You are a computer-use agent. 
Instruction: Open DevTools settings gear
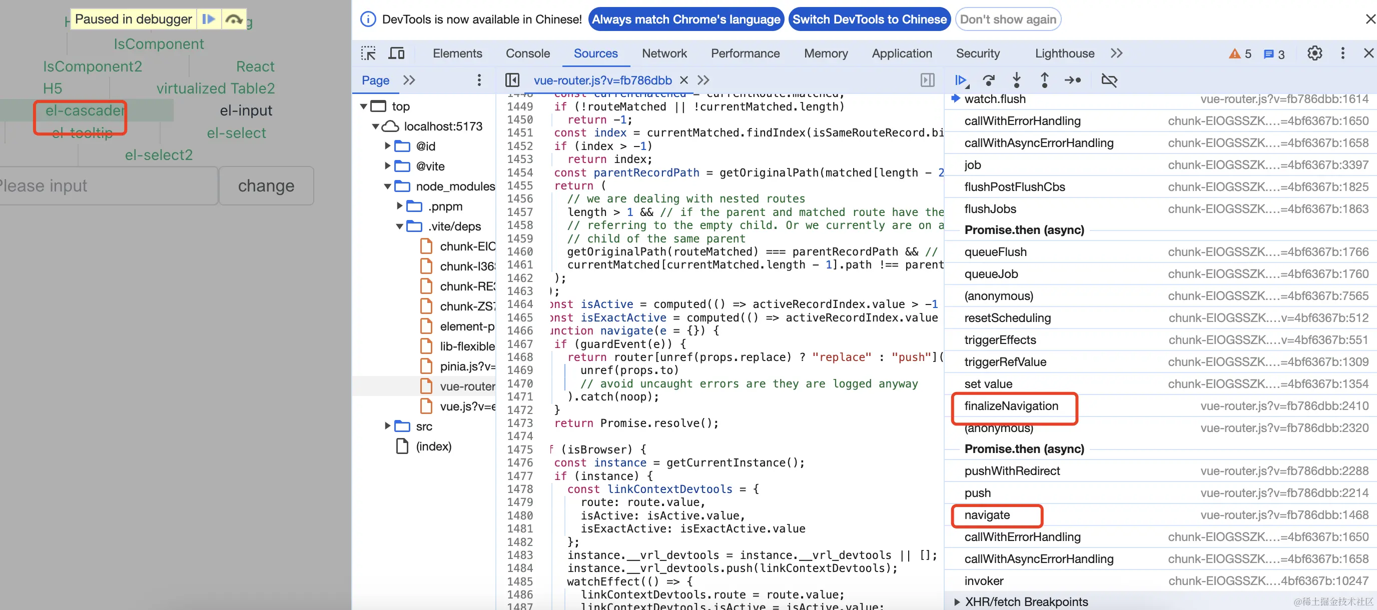point(1314,53)
